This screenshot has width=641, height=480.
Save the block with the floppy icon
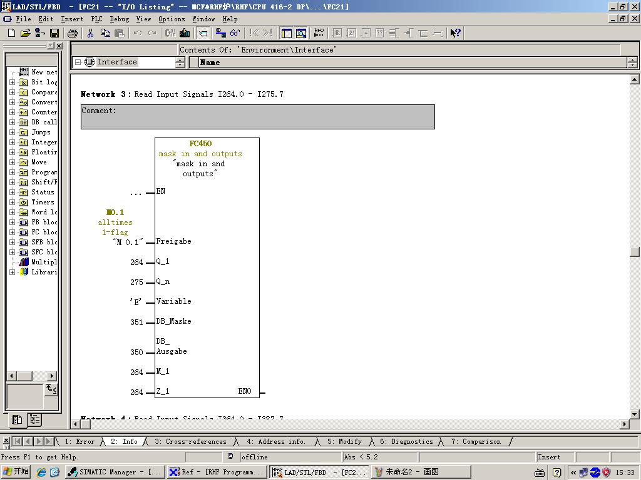[x=54, y=33]
